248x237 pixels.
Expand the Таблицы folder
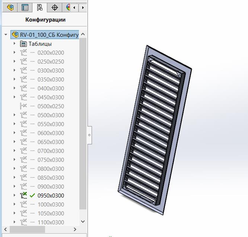pyautogui.click(x=15, y=43)
